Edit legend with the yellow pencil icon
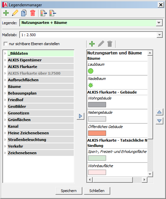This screenshot has width=166, height=199. click(x=15, y=13)
